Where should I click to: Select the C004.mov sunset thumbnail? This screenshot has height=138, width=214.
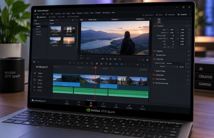tap(69, 41)
